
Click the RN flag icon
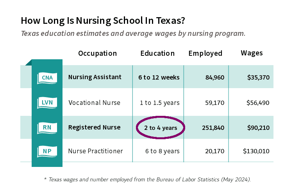(x=47, y=128)
